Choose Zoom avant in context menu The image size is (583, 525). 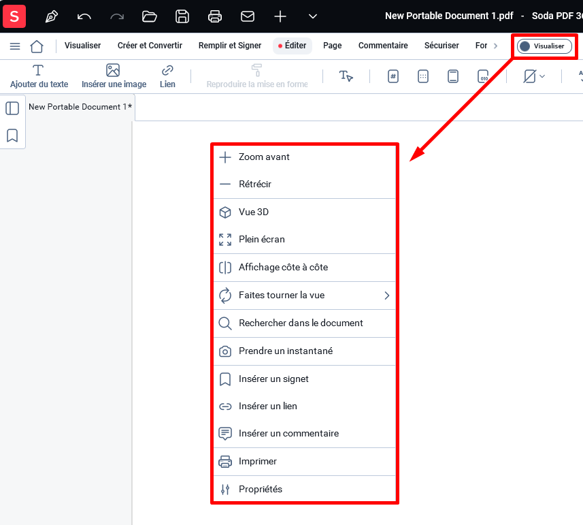pos(305,157)
